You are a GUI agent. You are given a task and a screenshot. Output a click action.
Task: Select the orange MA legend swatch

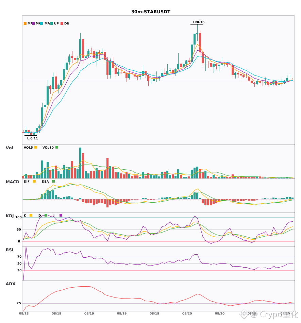pos(25,23)
